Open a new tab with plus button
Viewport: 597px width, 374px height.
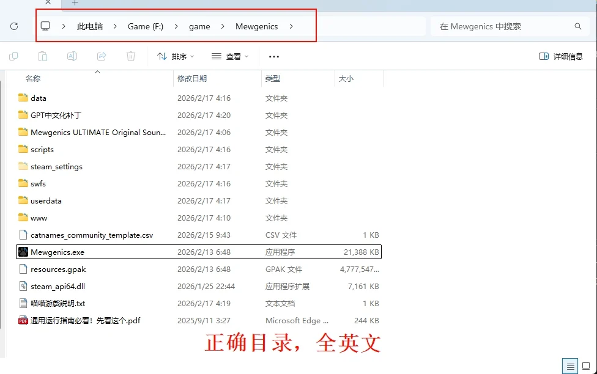75,3
